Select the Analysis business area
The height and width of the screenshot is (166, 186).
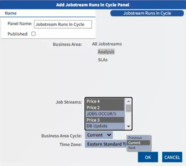click(x=106, y=52)
